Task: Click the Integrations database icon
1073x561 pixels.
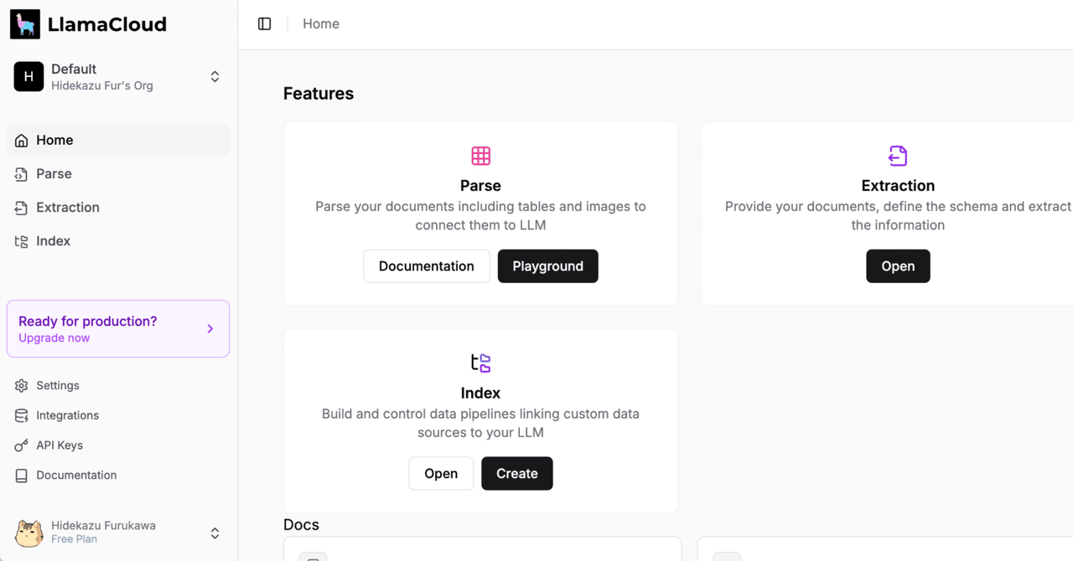Action: [22, 415]
